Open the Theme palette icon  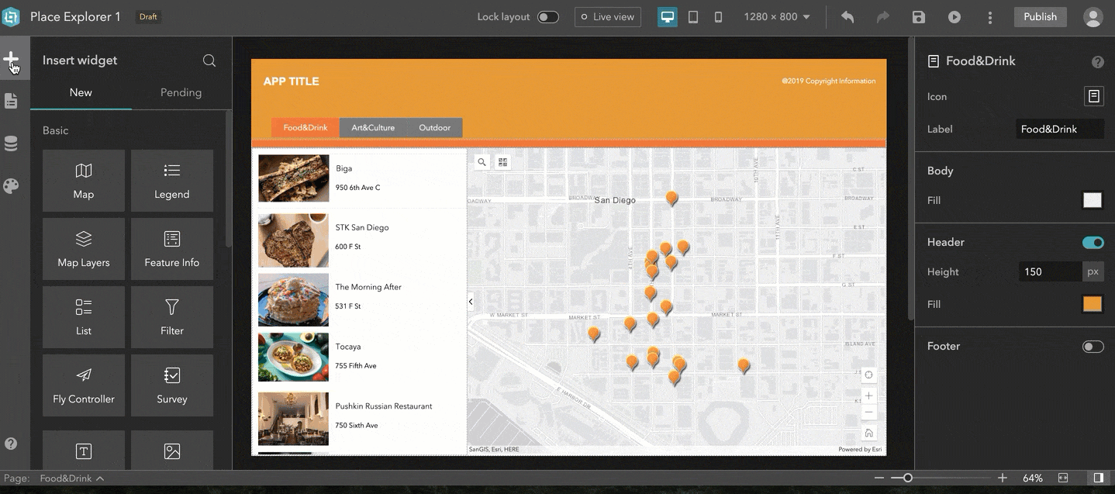click(x=11, y=186)
